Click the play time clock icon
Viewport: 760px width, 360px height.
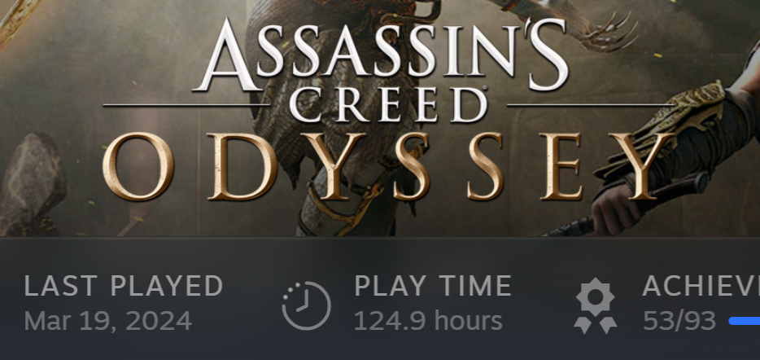[306, 305]
